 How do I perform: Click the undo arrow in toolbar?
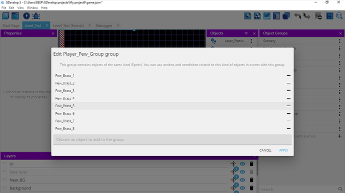(297, 16)
